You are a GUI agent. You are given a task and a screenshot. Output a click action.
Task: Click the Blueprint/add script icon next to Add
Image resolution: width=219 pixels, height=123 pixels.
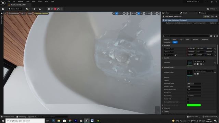[x=212, y=17]
